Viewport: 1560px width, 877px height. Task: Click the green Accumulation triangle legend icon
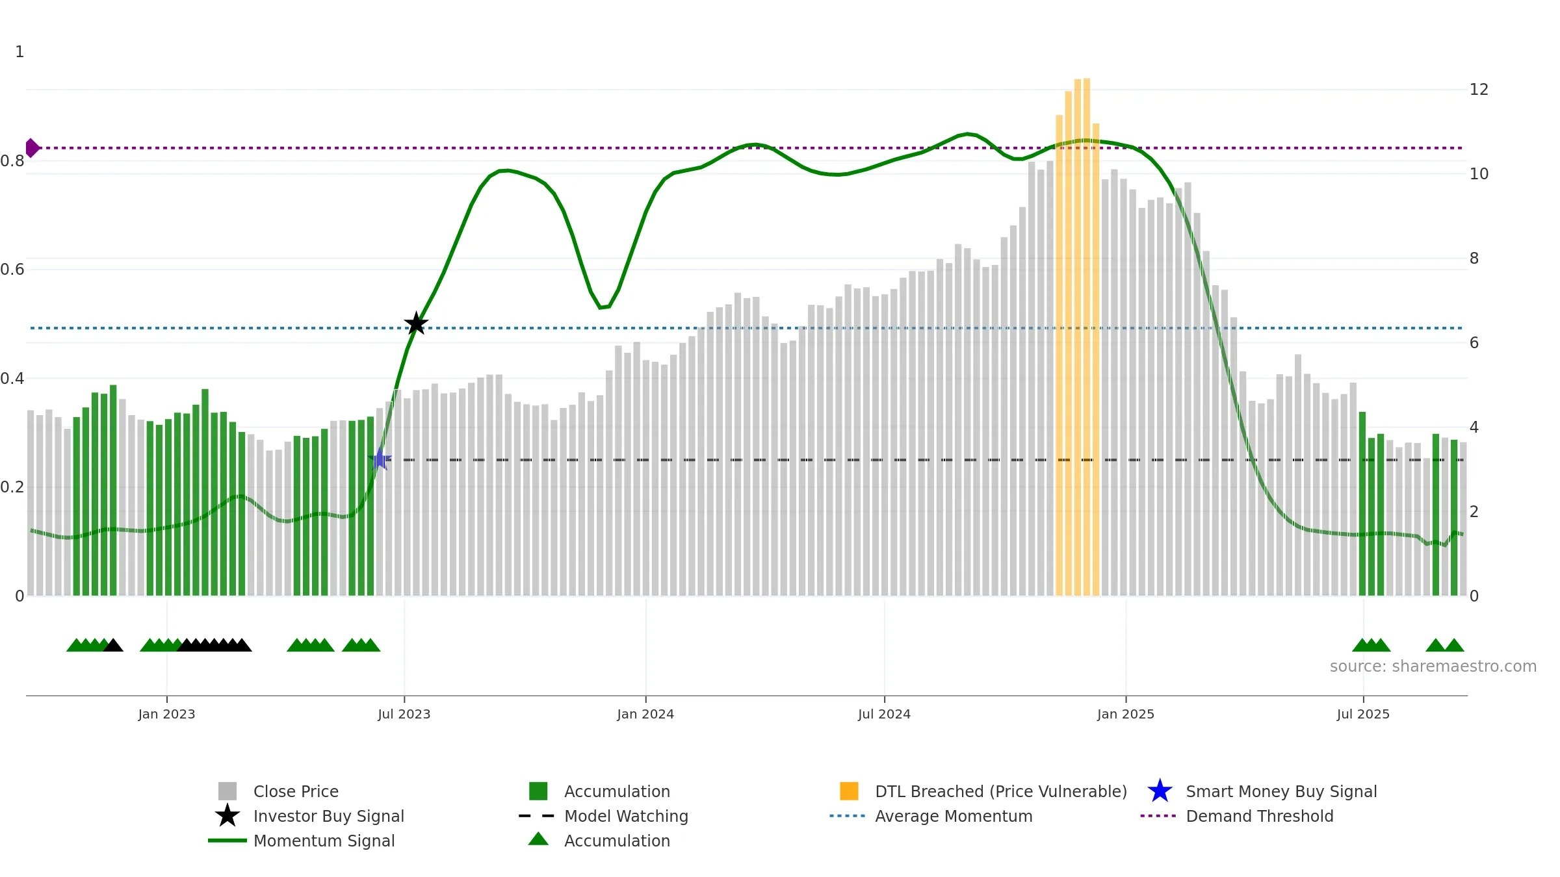point(538,839)
